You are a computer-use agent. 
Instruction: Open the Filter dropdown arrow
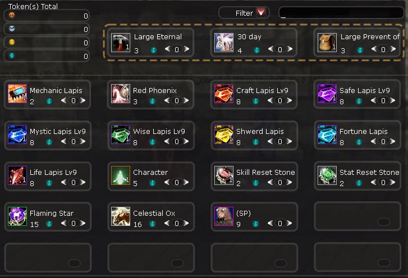pos(261,12)
